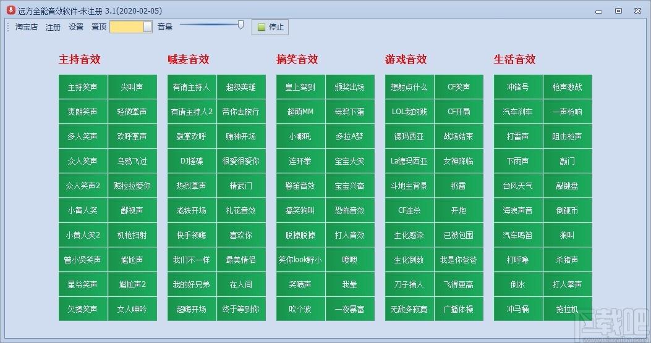Play the 台风天气 sound effect
651x343 pixels.
click(x=518, y=186)
